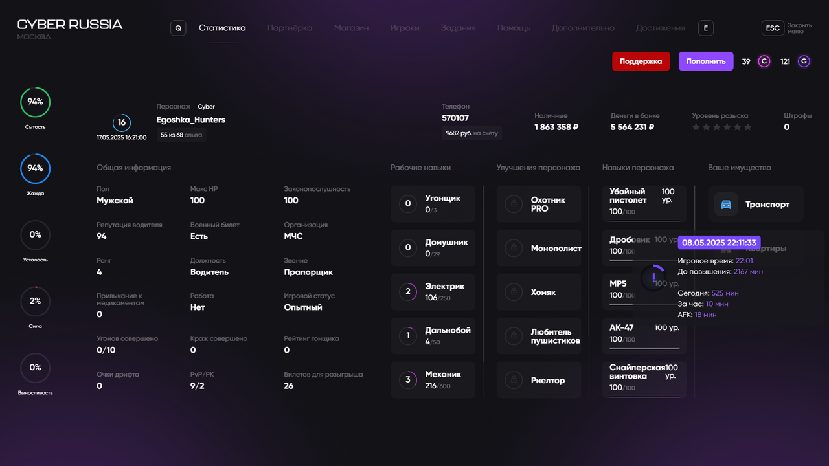The image size is (829, 466).
Task: Click the До повышения: 2167 мин line
Action: pos(720,272)
